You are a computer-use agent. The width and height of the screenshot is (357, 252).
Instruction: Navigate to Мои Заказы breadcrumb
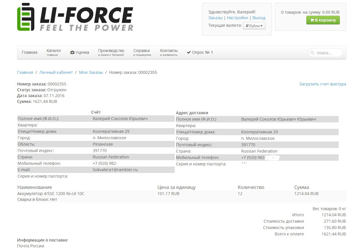[91, 72]
